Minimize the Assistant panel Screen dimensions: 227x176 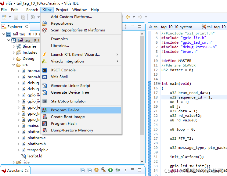coord(132,169)
